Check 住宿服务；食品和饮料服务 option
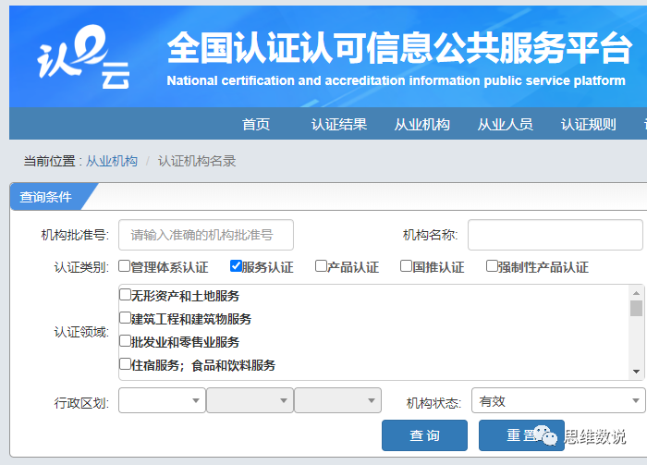Screen dimensions: 647x465 [125, 364]
